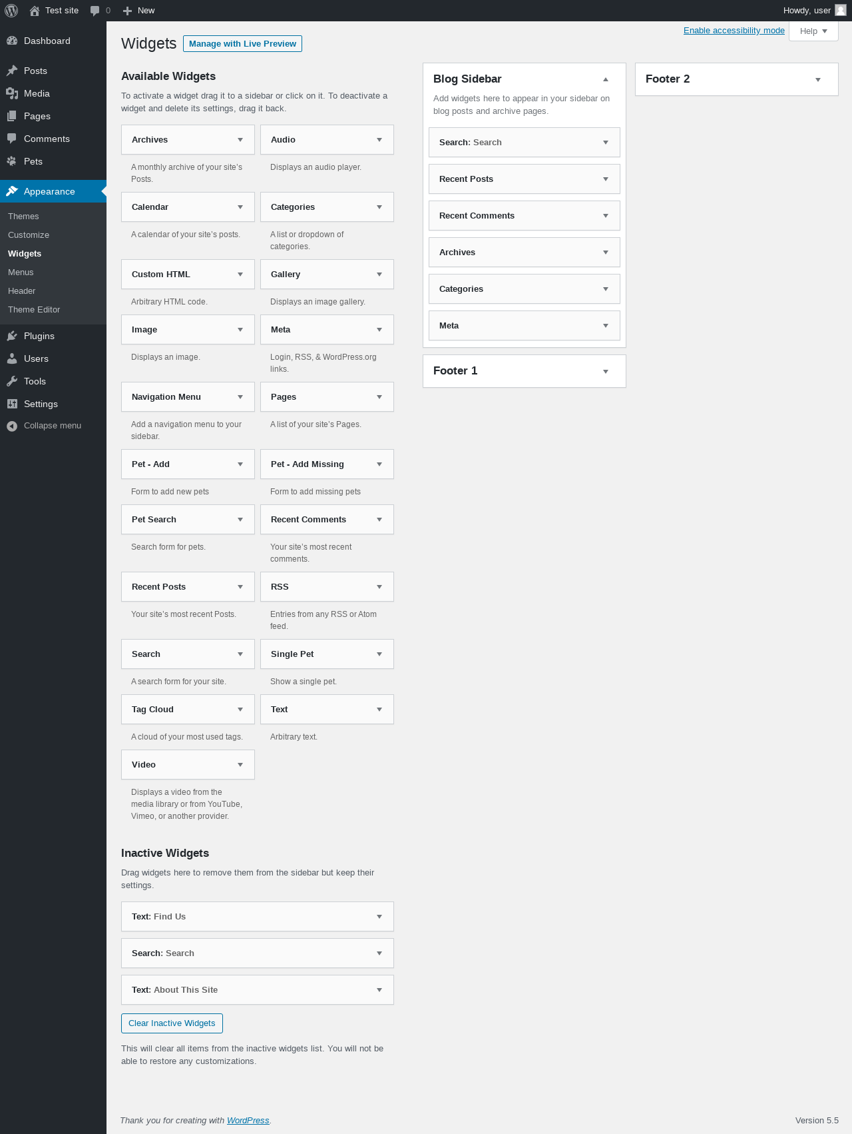Click the Single Pet widget title
The image size is (852, 1134).
click(x=292, y=654)
